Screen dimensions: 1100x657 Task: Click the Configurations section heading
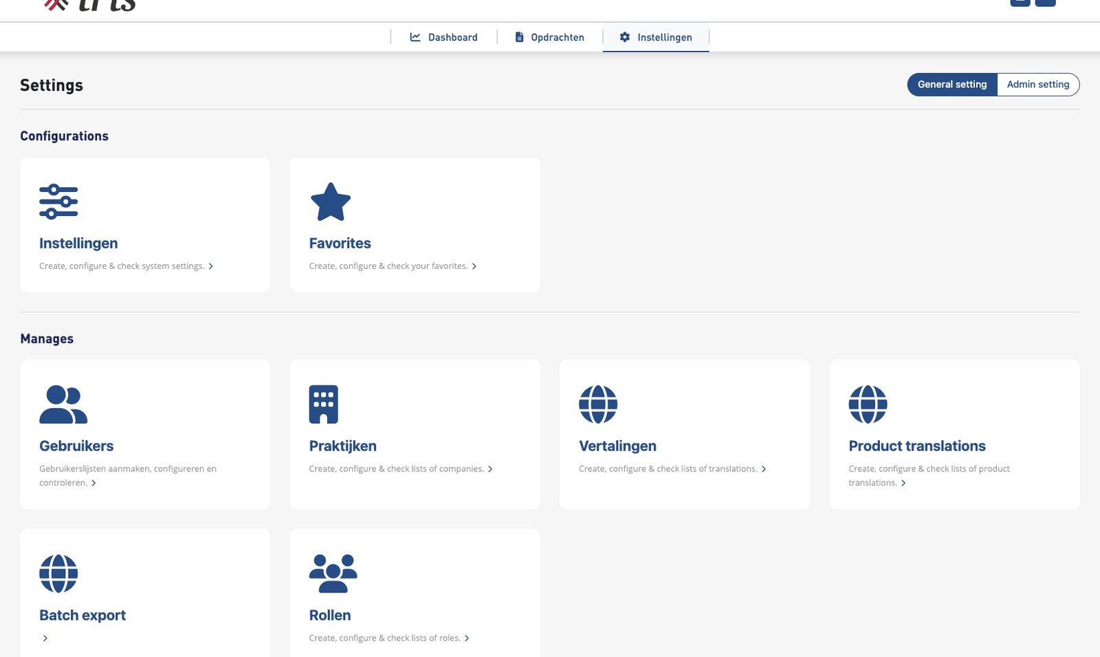click(x=64, y=136)
